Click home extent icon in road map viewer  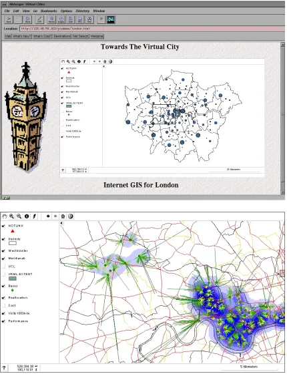(63, 216)
